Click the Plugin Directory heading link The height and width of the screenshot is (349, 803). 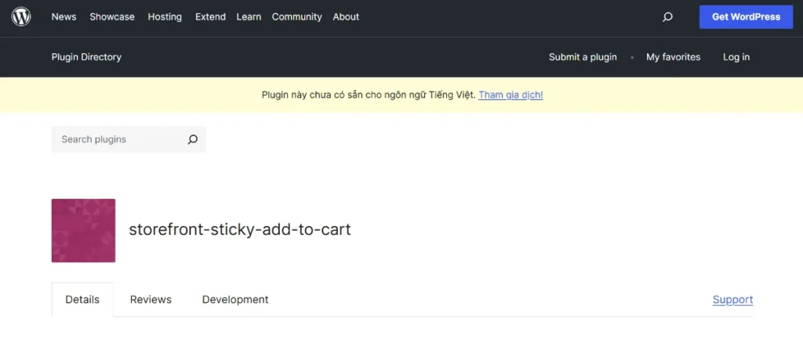(86, 57)
